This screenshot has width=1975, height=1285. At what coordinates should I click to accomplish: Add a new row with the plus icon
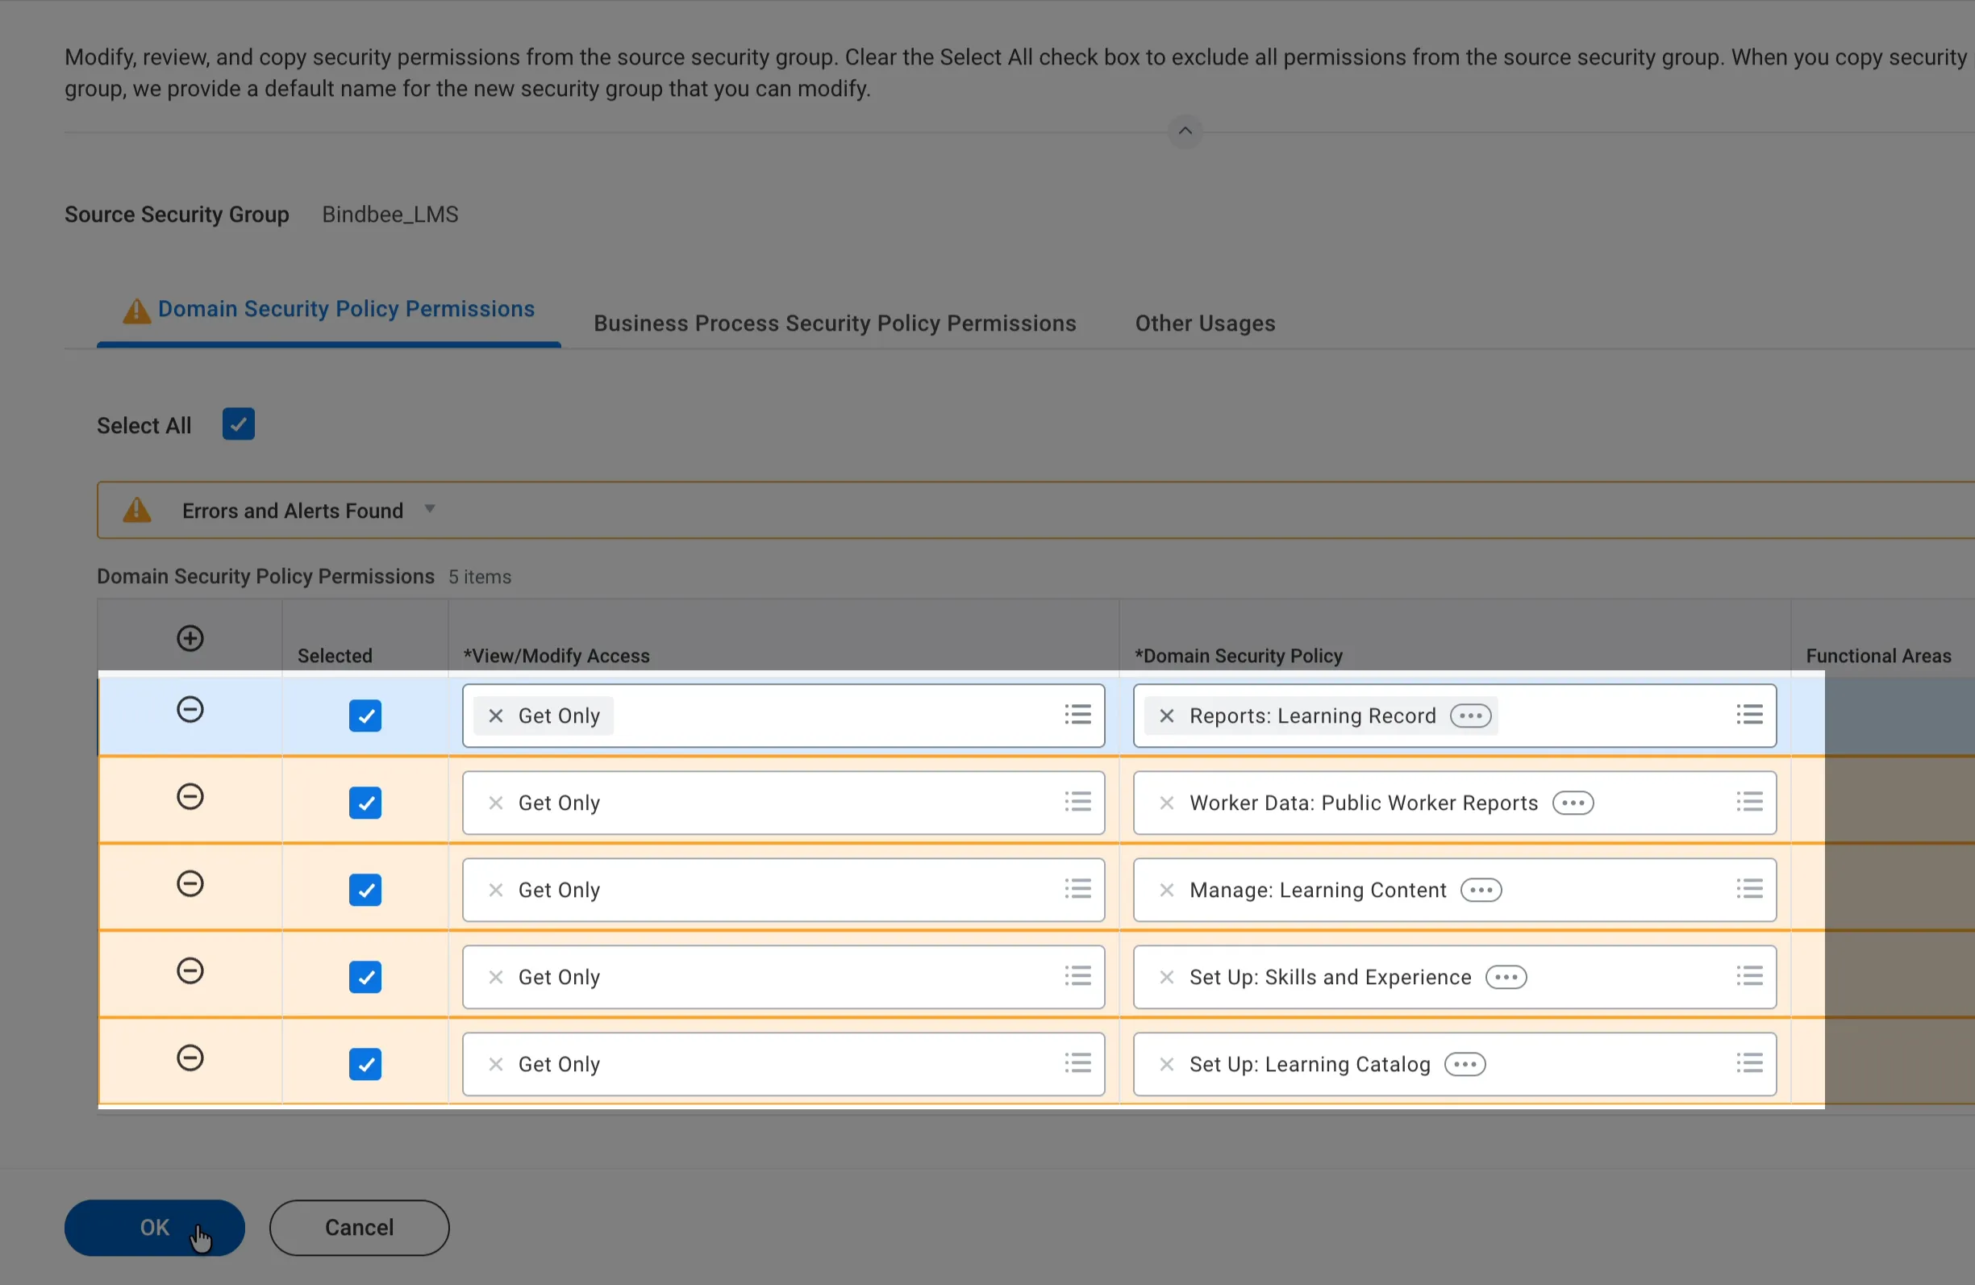coord(190,637)
